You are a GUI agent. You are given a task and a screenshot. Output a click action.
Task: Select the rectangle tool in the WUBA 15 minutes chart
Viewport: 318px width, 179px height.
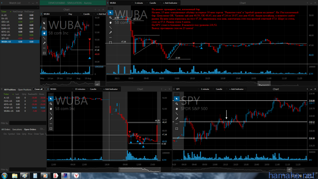coord(51,129)
